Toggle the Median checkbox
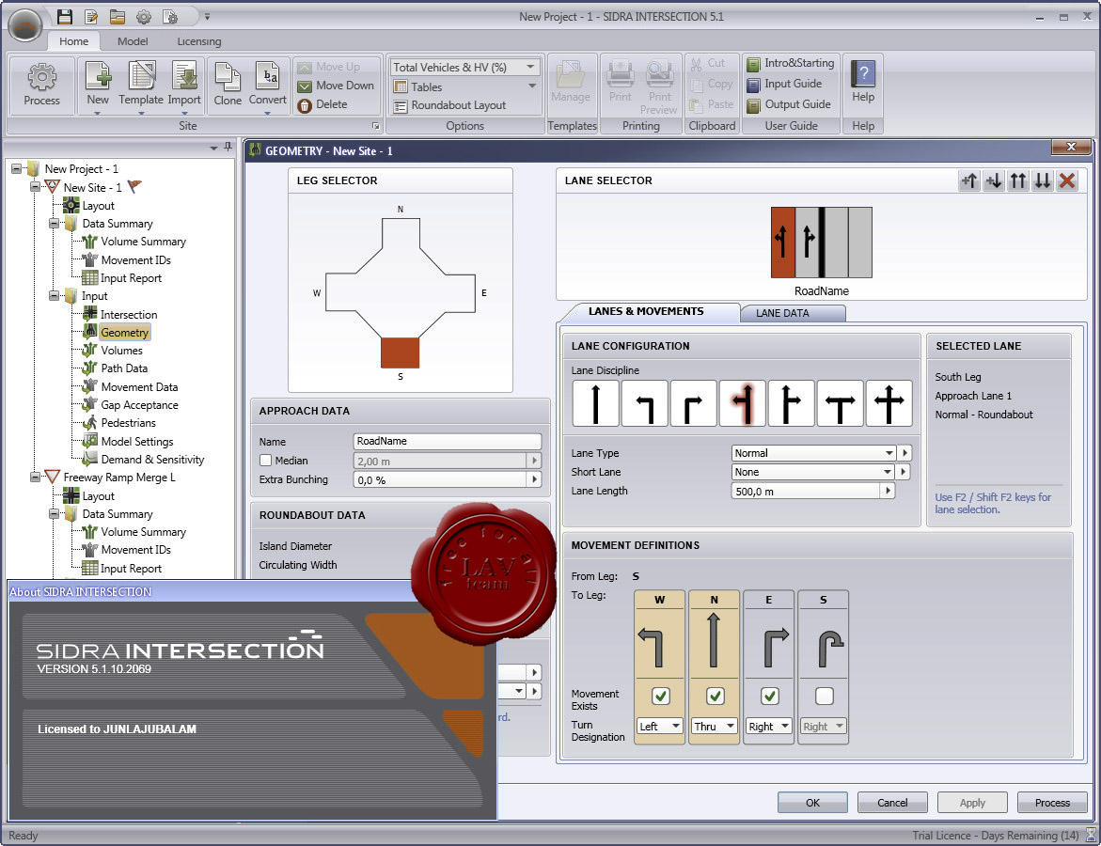This screenshot has height=846, width=1101. click(x=265, y=461)
